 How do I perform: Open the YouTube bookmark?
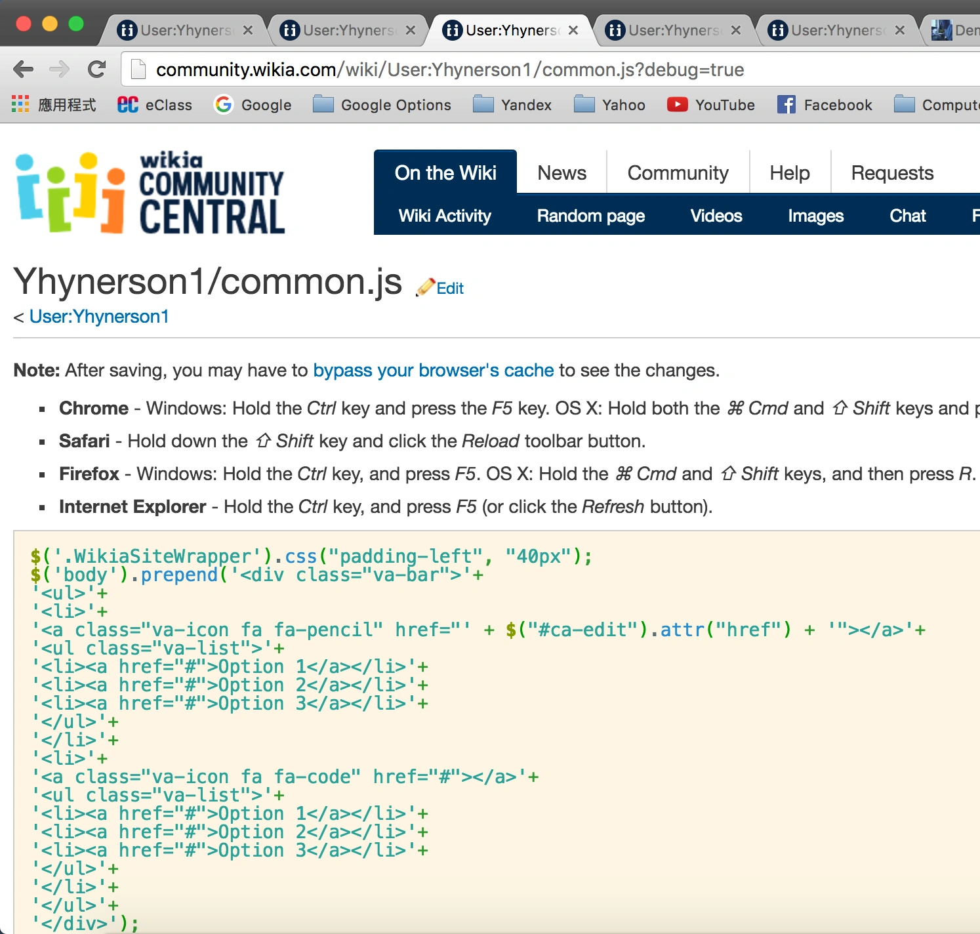tap(711, 105)
